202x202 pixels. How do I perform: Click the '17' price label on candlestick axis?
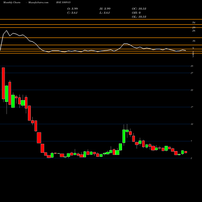coord(192,107)
